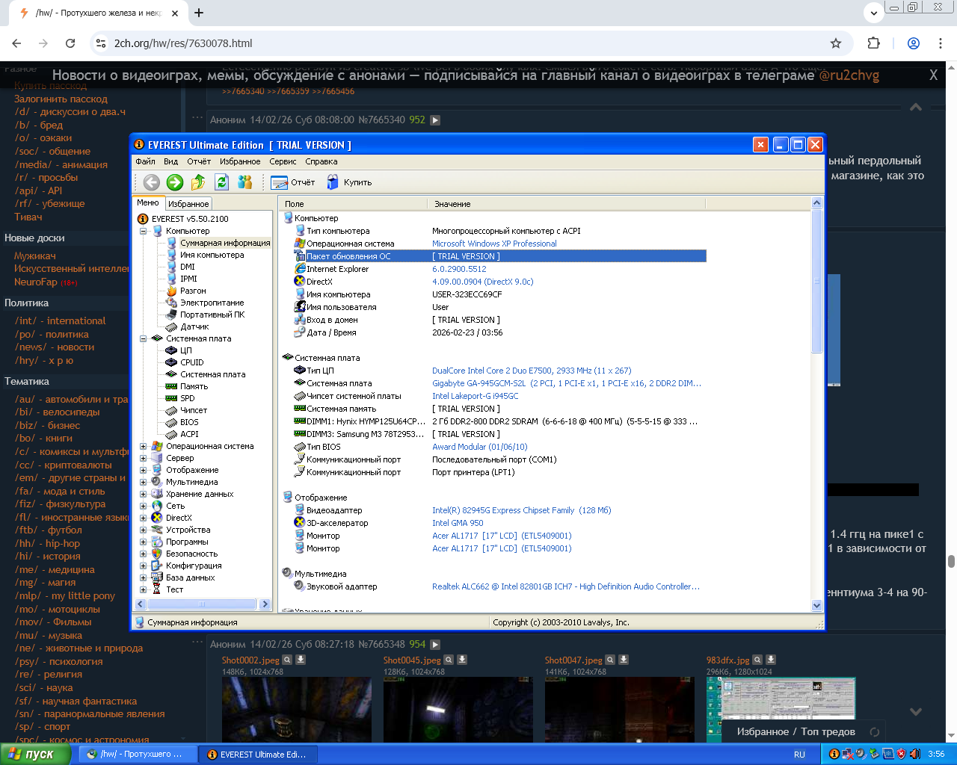Bookmark this page with the star icon

[836, 43]
